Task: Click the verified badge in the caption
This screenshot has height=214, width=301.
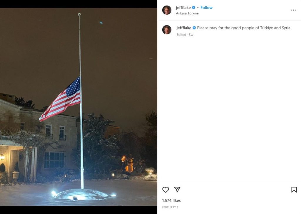Action: (194, 28)
